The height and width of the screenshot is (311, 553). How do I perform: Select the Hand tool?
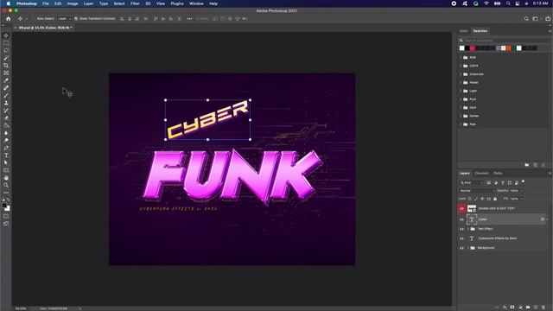[6, 178]
